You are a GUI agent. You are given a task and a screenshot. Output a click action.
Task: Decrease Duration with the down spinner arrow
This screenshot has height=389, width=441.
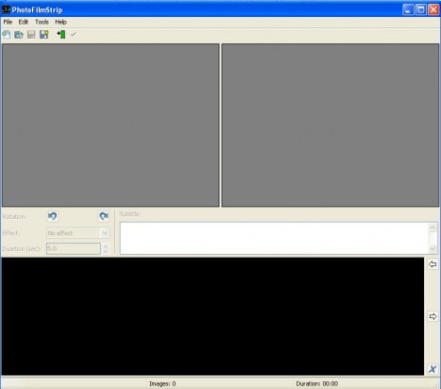coord(106,251)
